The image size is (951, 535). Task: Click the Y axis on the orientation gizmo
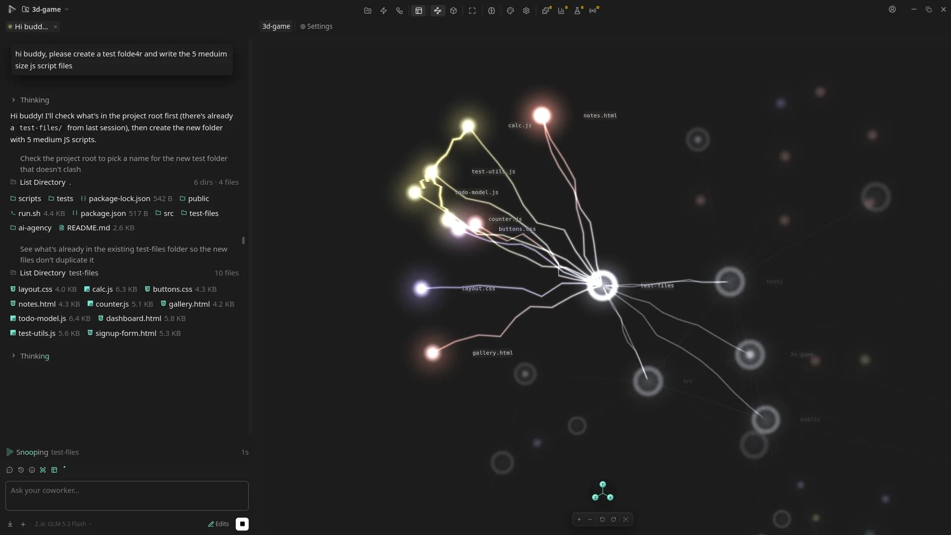tap(603, 484)
